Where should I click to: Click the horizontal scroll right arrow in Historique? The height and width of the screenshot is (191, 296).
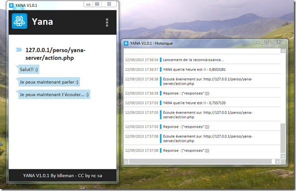tap(278, 162)
